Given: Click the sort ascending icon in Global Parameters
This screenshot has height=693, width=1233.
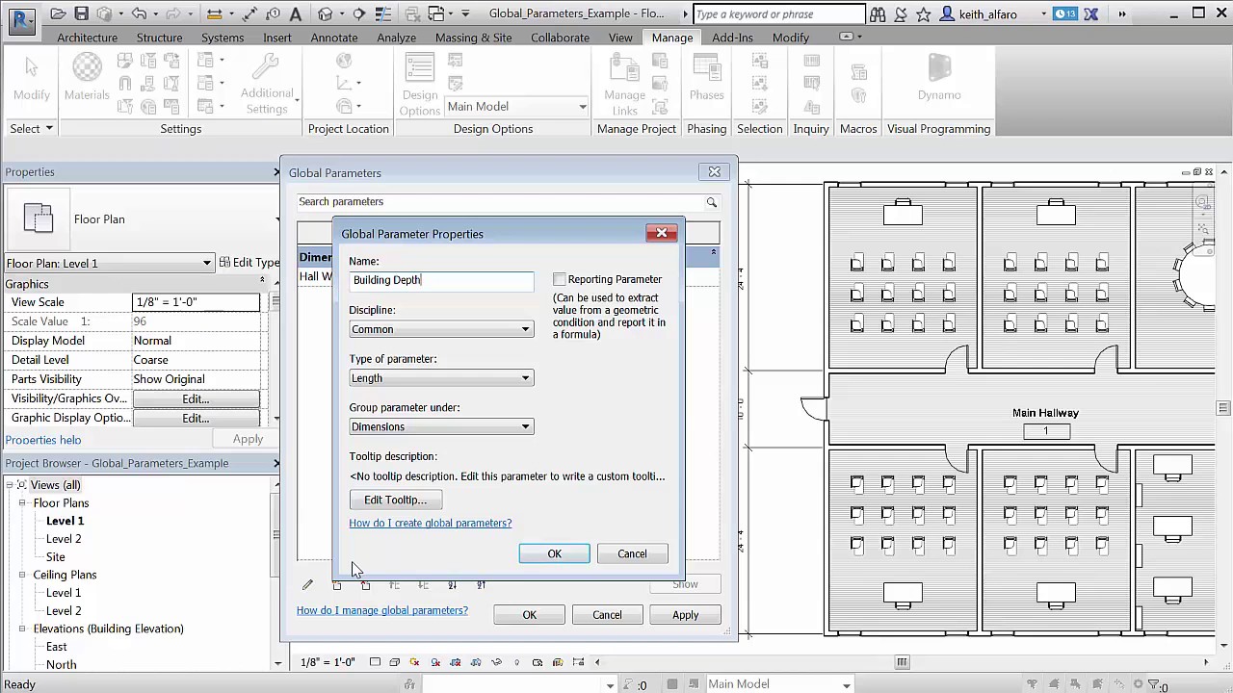Looking at the screenshot, I should [x=452, y=584].
